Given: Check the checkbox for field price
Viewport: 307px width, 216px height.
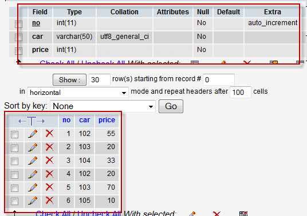Looking at the screenshot, I should 18,51.
